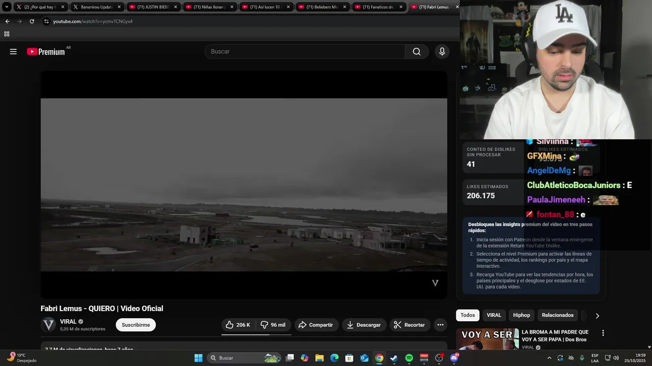Like the video showing 206 K
Viewport: 652px width, 366px height.
click(x=238, y=325)
